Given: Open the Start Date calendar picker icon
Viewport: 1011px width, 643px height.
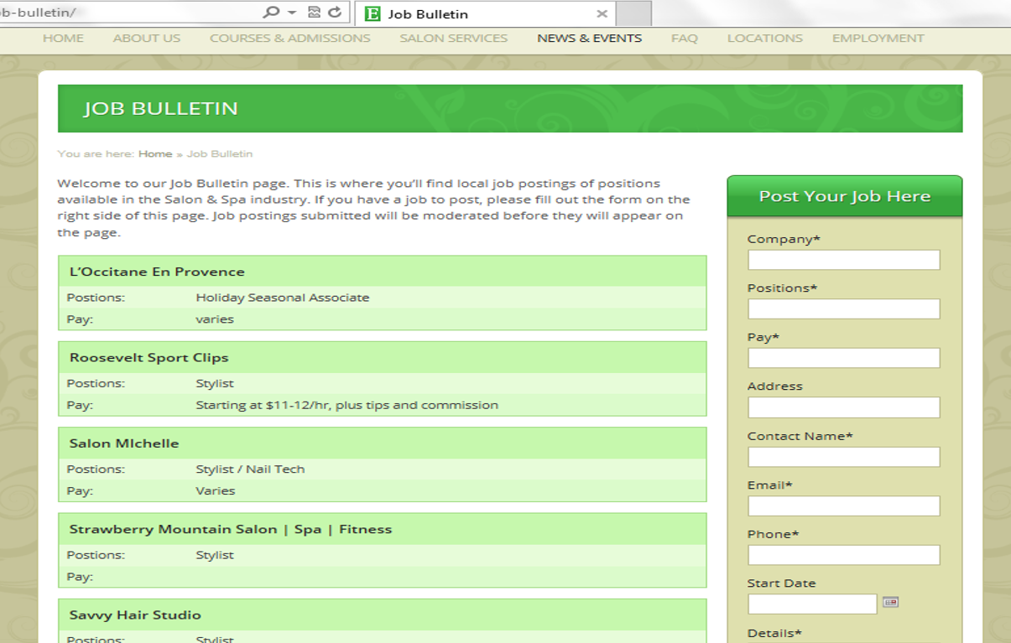Looking at the screenshot, I should [890, 602].
